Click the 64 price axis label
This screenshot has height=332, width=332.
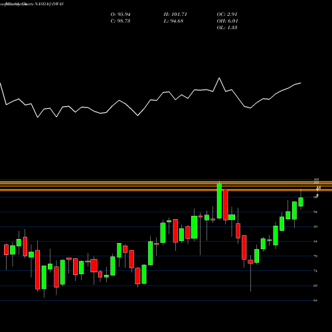click(315, 301)
